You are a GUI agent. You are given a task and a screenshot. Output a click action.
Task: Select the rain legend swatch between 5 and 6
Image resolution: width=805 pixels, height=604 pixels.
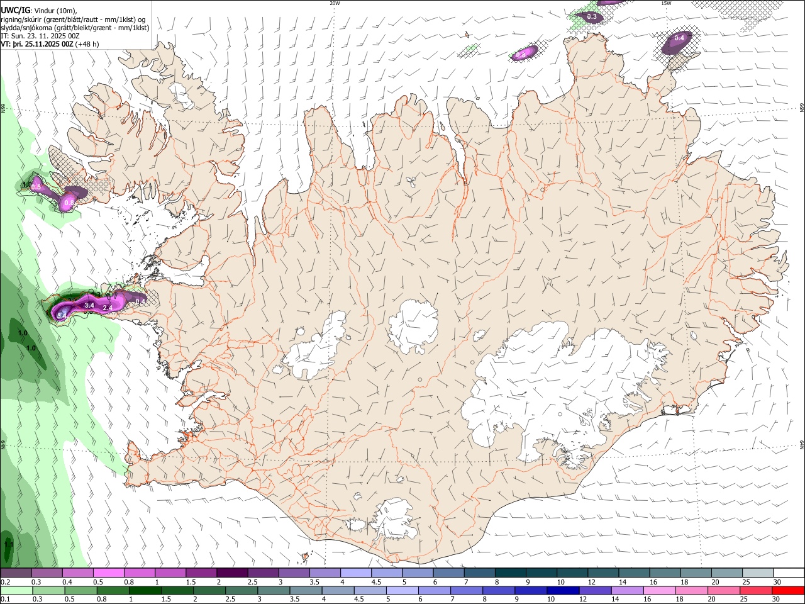[402, 591]
